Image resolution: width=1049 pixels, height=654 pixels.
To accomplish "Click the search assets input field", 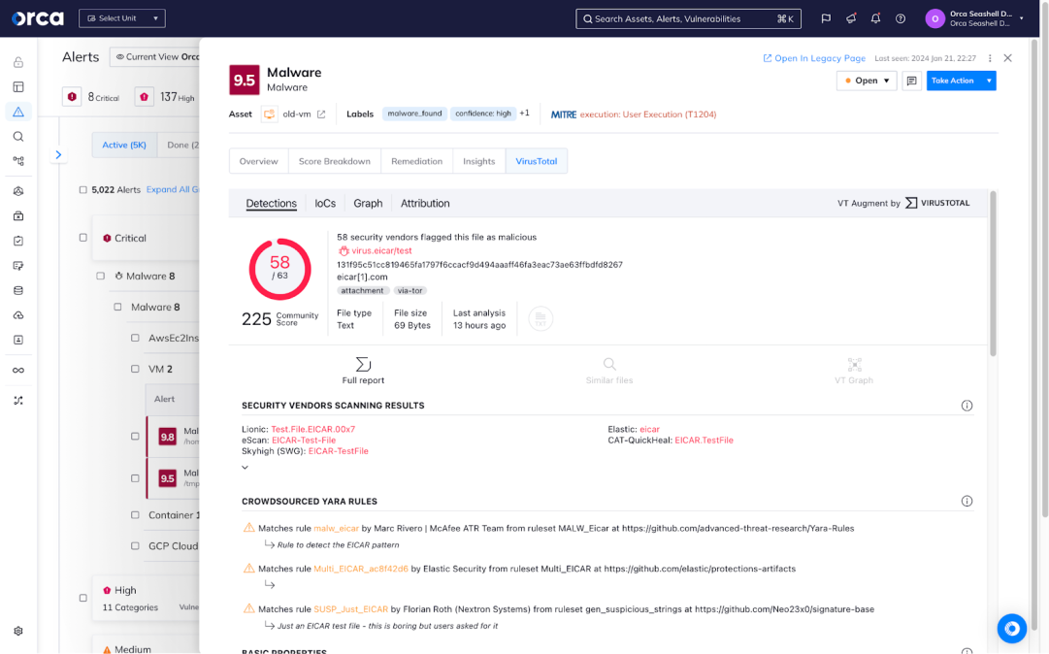I will tap(688, 18).
